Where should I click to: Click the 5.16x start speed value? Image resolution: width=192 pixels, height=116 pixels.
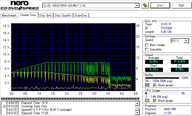[154, 70]
